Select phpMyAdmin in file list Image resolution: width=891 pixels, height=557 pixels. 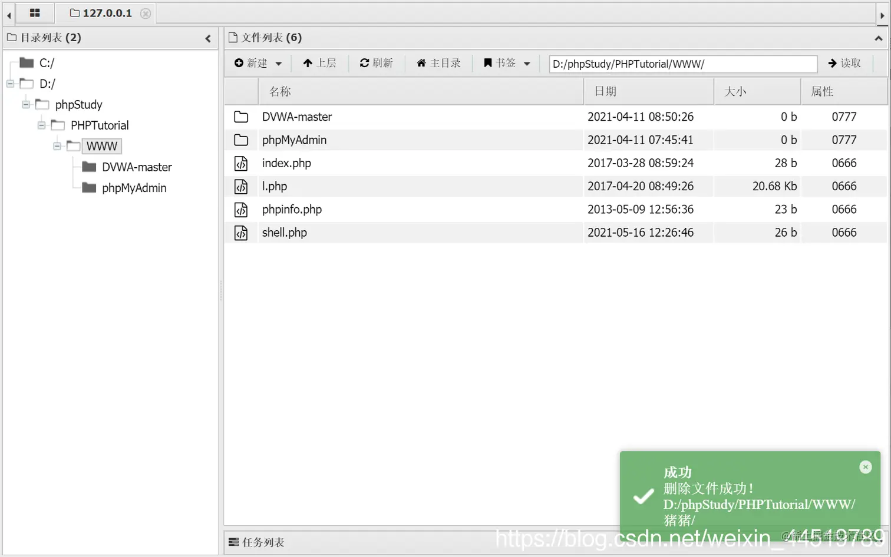pos(294,140)
